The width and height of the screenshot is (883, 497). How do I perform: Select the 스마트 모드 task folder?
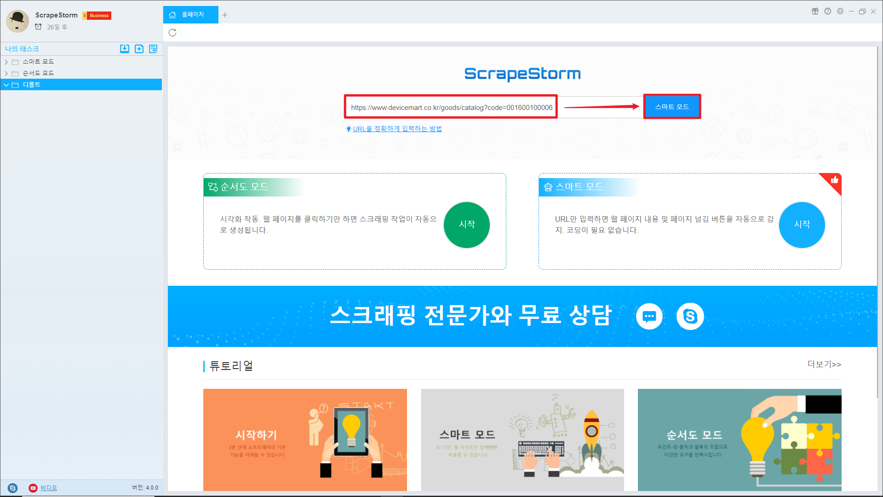click(x=81, y=62)
